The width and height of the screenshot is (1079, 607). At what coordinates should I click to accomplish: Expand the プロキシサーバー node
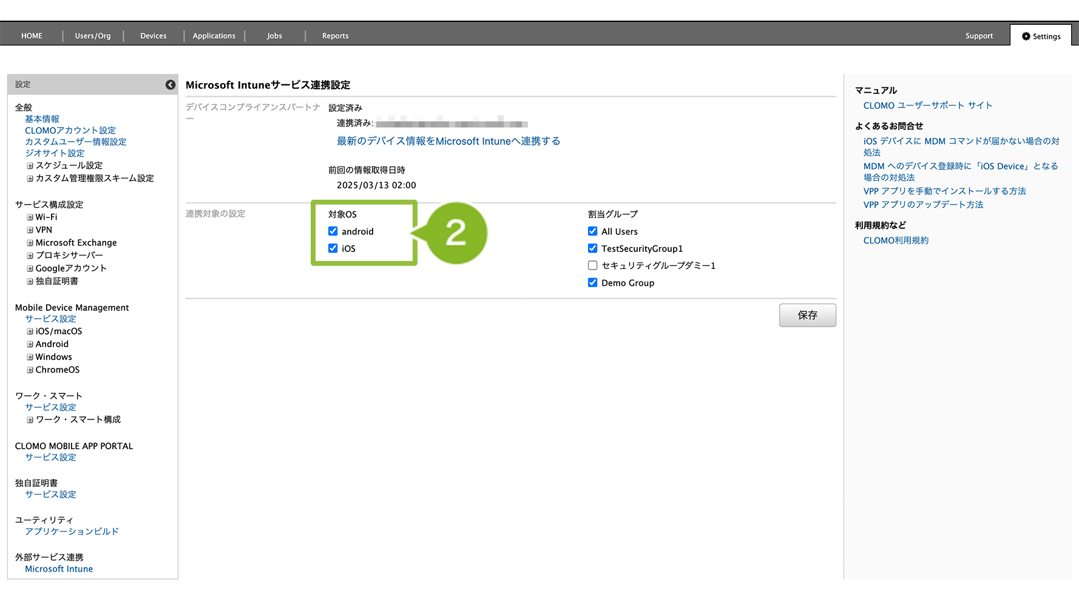pos(30,256)
